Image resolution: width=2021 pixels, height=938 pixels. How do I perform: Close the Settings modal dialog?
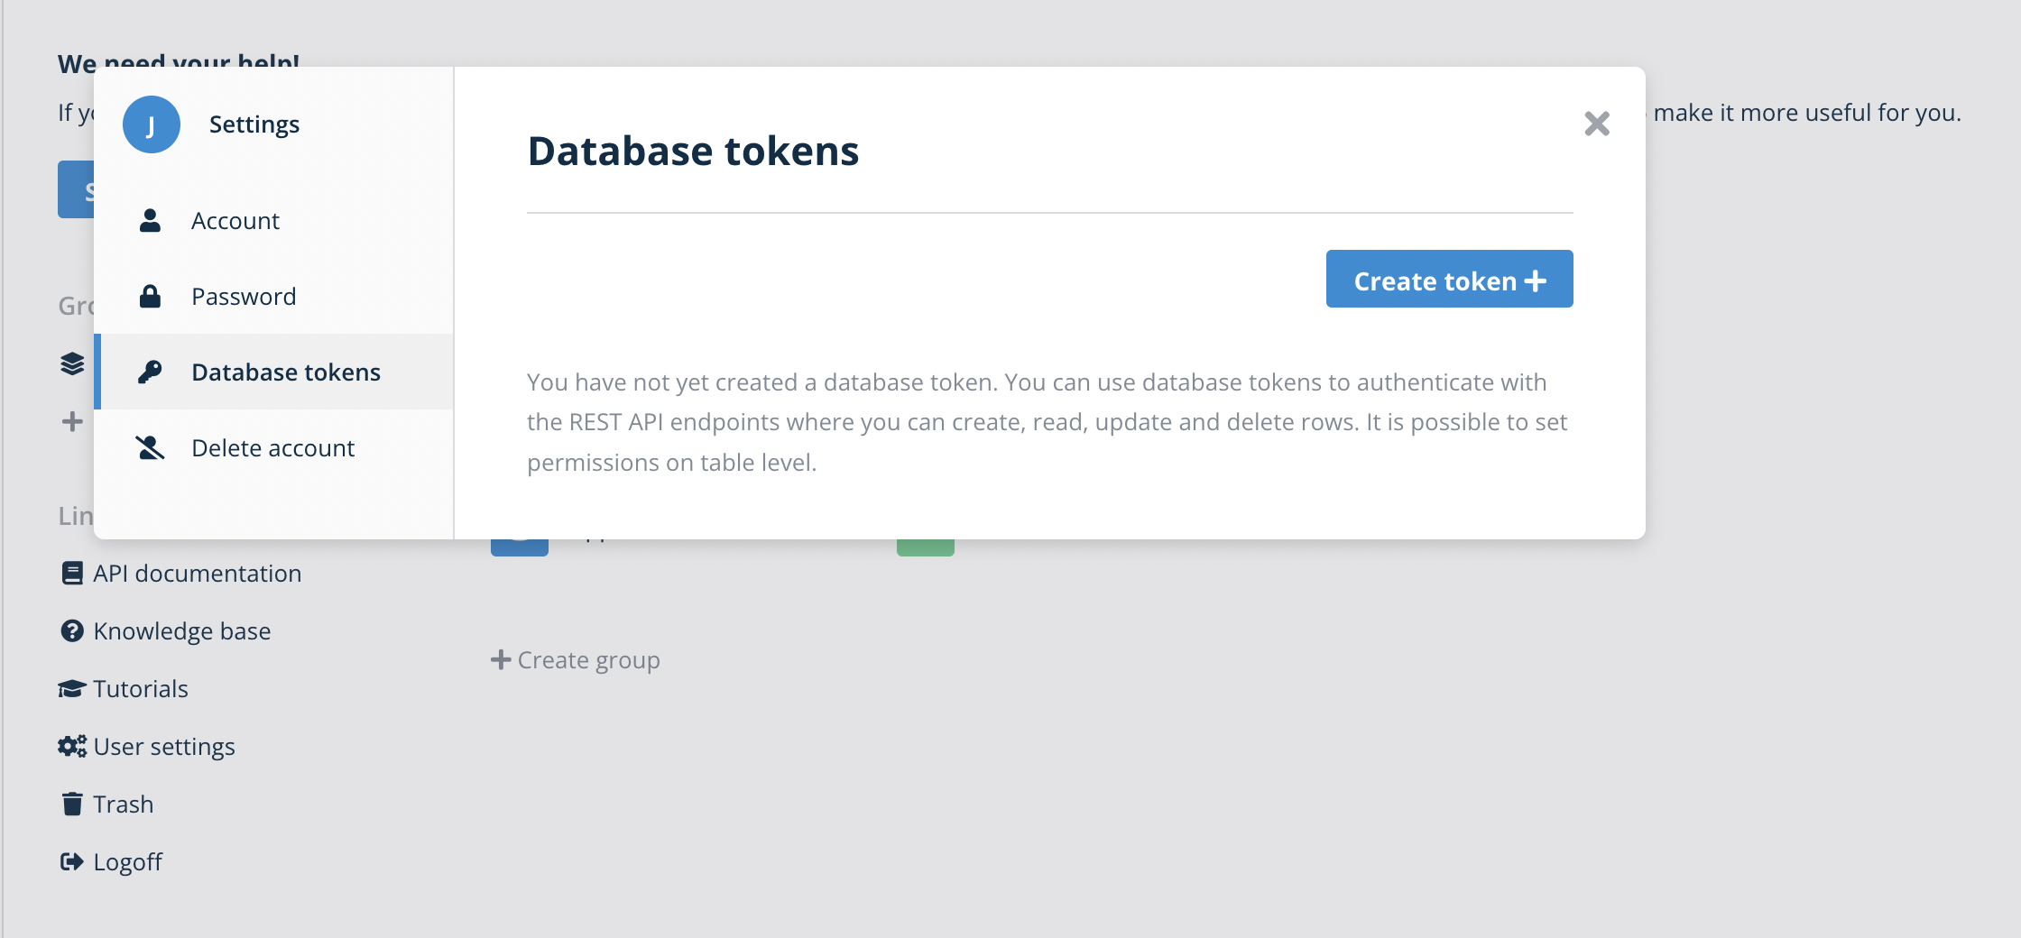(x=1597, y=124)
